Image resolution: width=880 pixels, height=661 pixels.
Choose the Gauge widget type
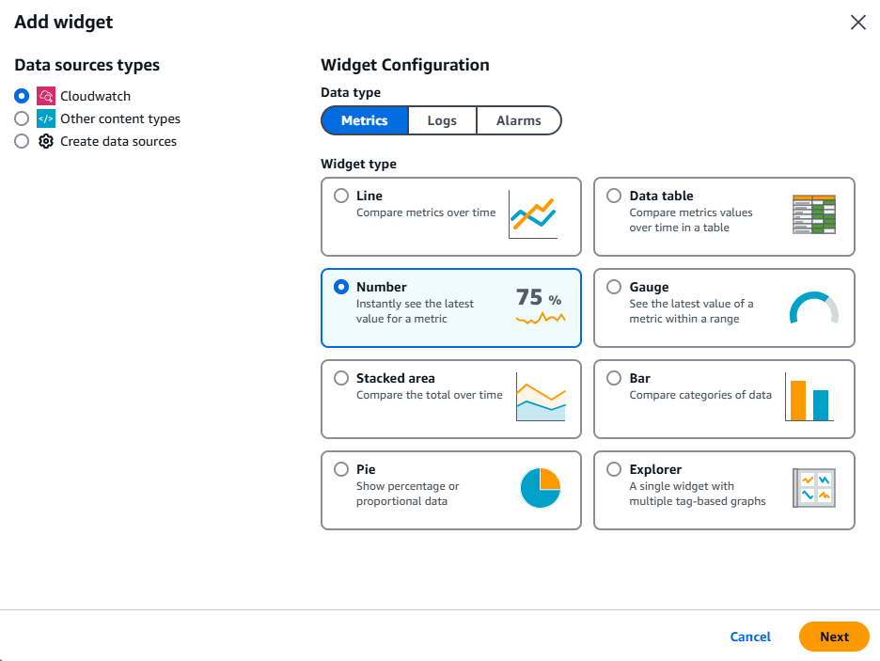(614, 287)
